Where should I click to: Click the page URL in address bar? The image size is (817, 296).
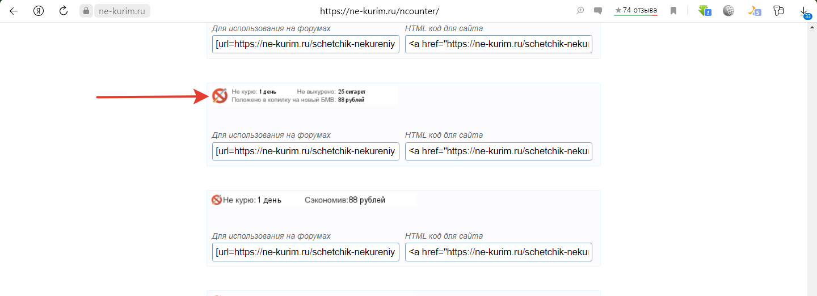380,11
